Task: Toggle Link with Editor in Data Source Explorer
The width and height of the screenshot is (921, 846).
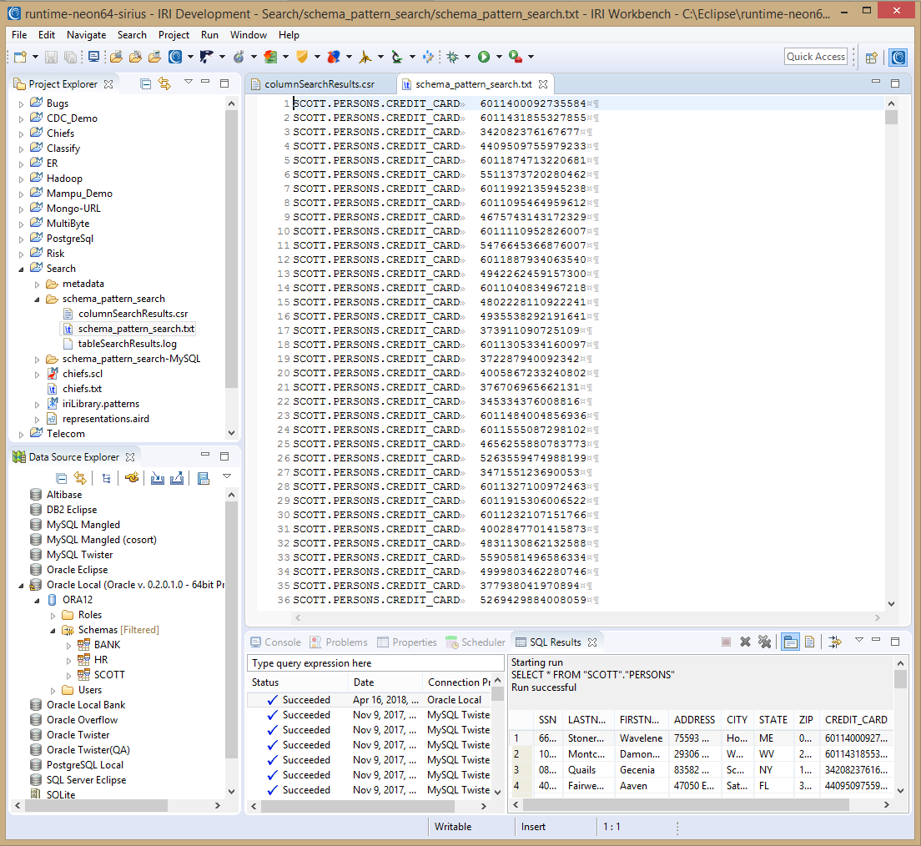Action: click(x=80, y=478)
